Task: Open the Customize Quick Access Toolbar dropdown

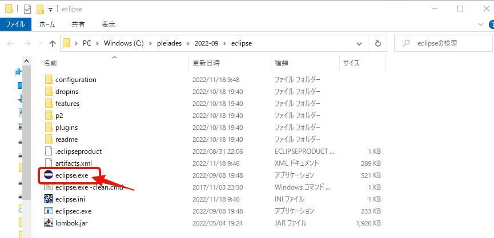Action: pyautogui.click(x=50, y=10)
